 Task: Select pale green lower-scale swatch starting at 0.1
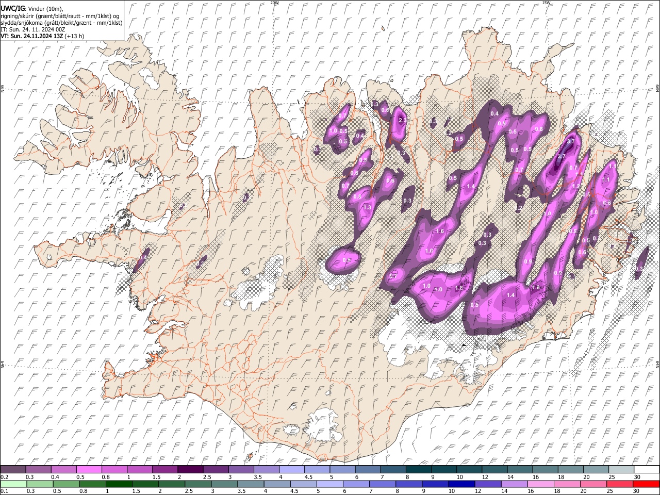pyautogui.click(x=14, y=484)
